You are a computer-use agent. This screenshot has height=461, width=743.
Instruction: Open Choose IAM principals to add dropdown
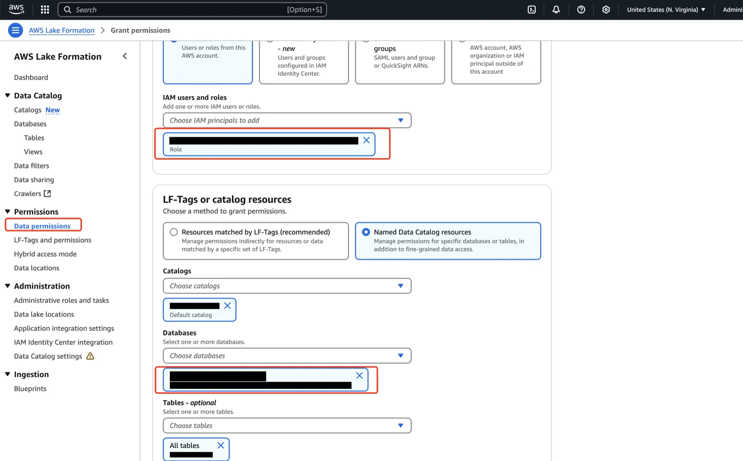pos(287,120)
